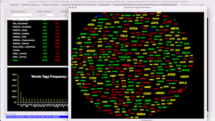This screenshot has width=215, height=121.
Task: Select the green AllSites summary row
Action: coord(38,60)
